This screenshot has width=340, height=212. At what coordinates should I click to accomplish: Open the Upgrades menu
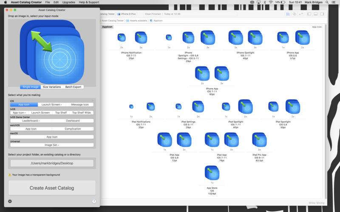[68, 2]
